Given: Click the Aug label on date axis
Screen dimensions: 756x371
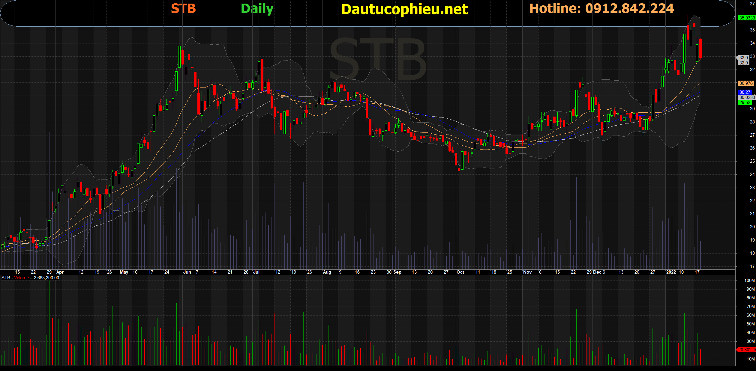Looking at the screenshot, I should (x=327, y=272).
